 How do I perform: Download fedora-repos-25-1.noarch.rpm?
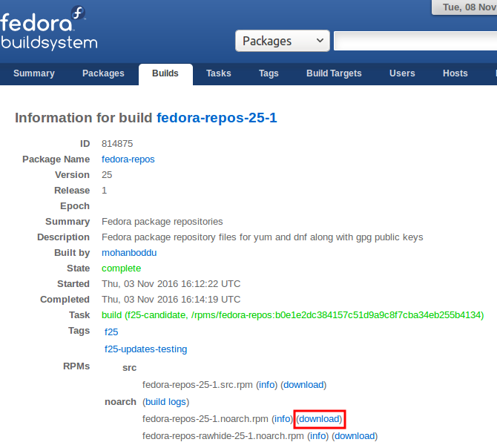tap(320, 419)
